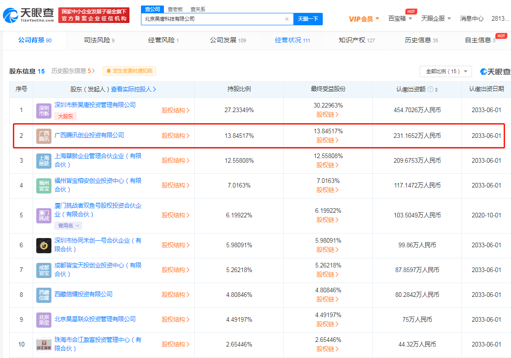Click bell icon change notification button
511x358 pixels.
129,71
